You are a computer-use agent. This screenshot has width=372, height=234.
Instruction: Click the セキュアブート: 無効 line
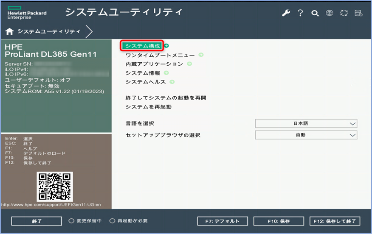point(32,86)
